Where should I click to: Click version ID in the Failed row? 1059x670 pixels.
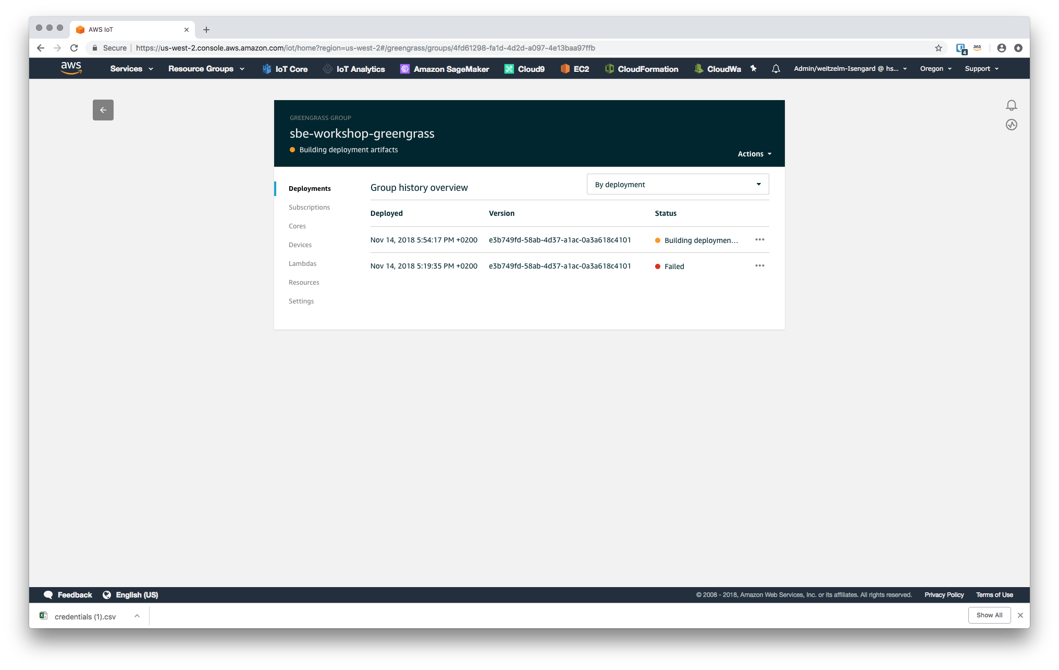pyautogui.click(x=560, y=266)
